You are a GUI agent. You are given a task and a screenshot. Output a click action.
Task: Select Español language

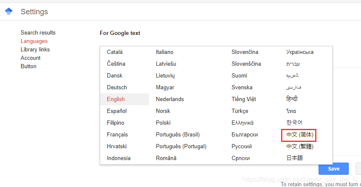[x=117, y=111]
